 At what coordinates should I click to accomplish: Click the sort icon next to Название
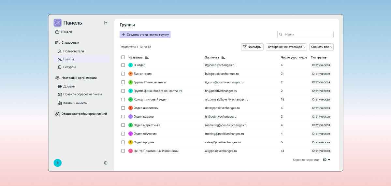147,57
